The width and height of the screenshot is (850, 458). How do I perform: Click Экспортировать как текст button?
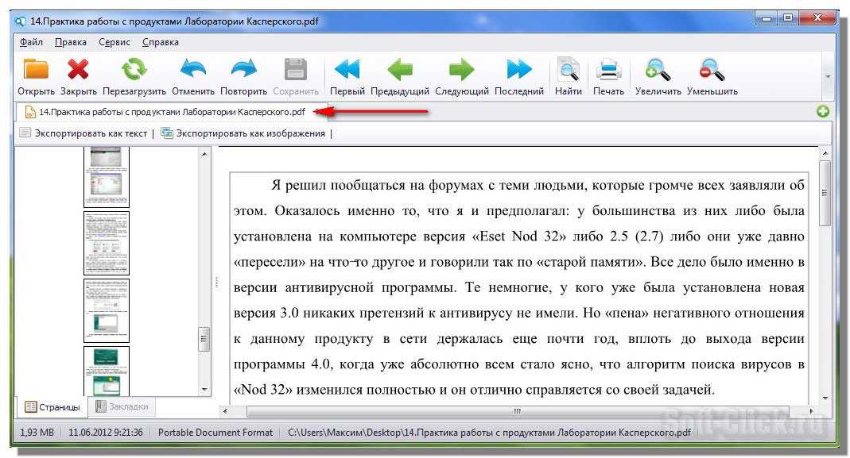click(83, 133)
